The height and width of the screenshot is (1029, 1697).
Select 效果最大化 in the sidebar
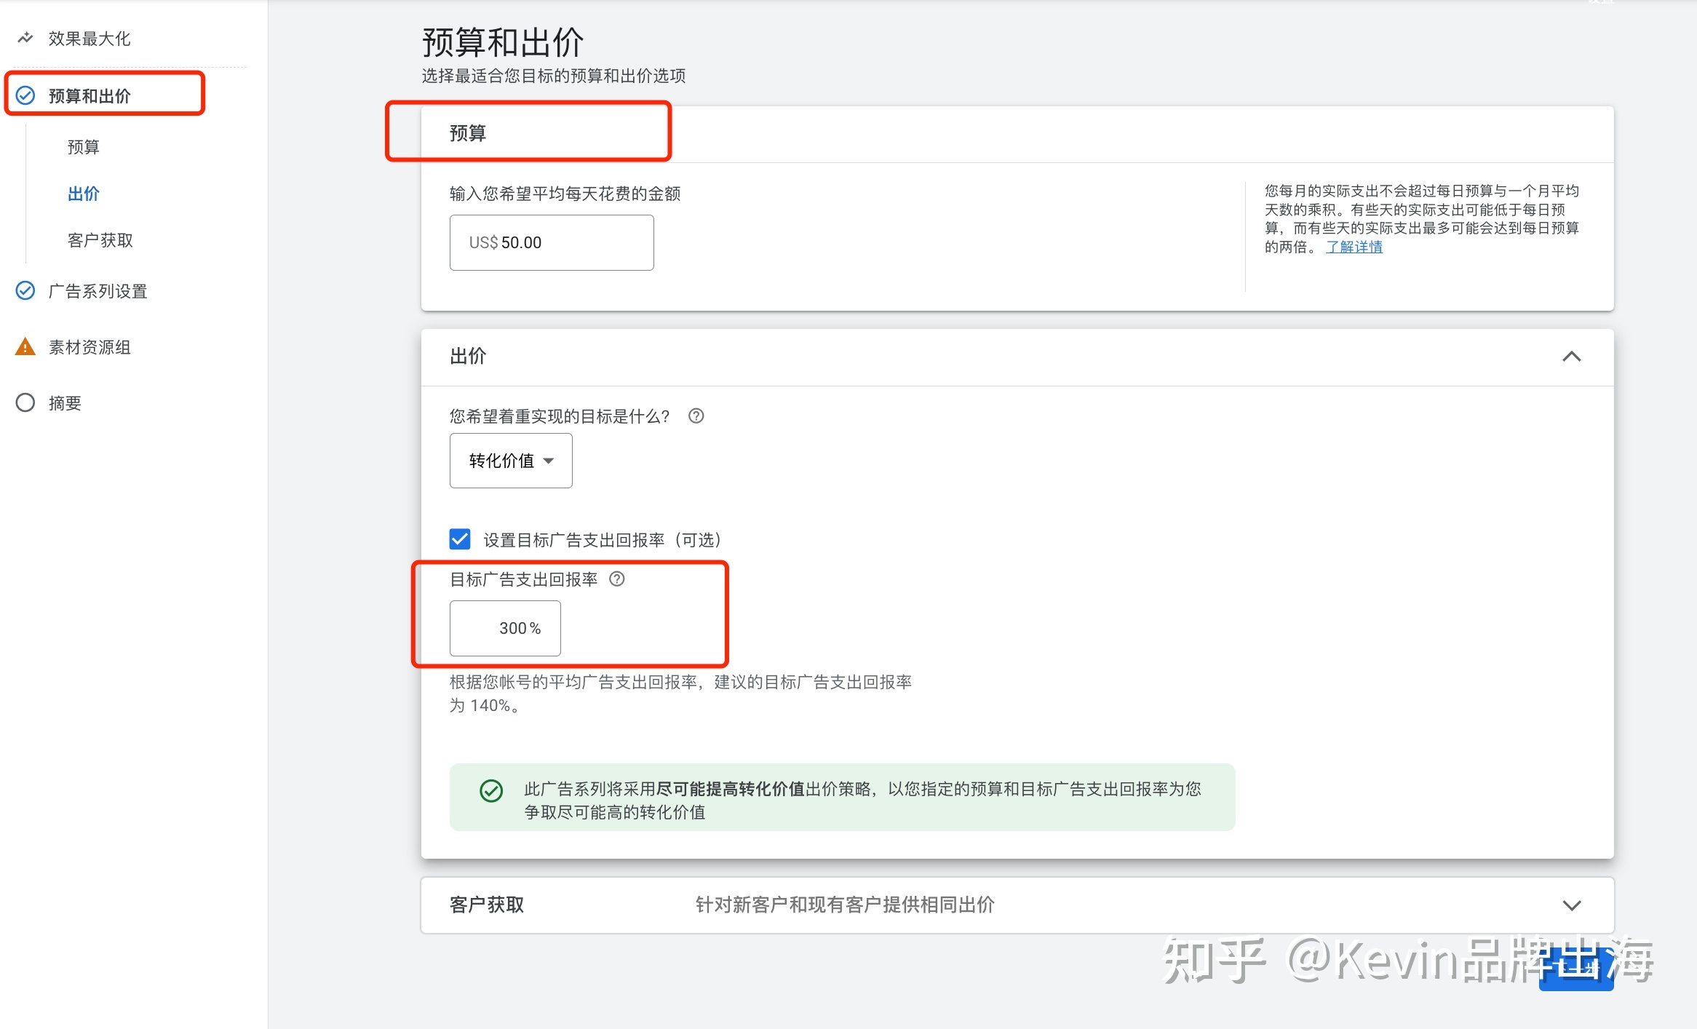tap(90, 39)
